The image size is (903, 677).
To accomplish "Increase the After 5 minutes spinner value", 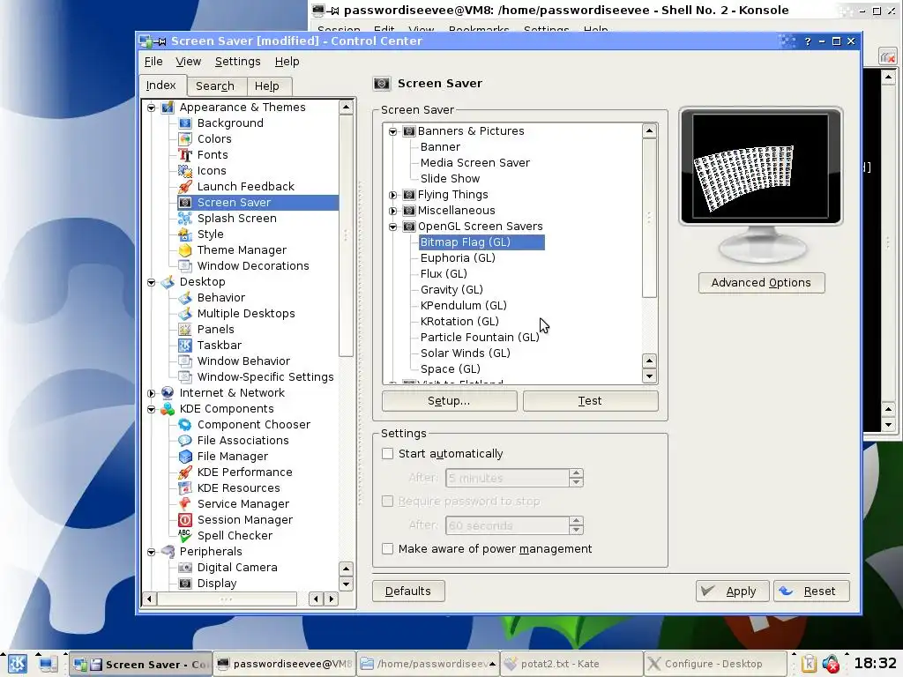I will point(576,473).
